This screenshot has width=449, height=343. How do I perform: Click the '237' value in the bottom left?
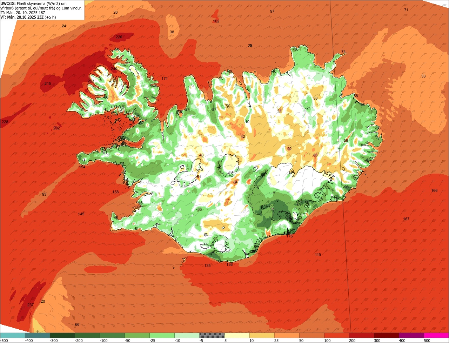tap(31, 305)
